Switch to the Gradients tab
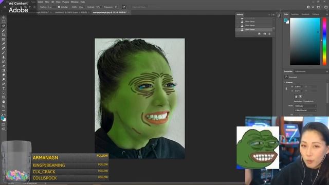Image resolution: width=329 pixels, height=185 pixels. [x=305, y=14]
